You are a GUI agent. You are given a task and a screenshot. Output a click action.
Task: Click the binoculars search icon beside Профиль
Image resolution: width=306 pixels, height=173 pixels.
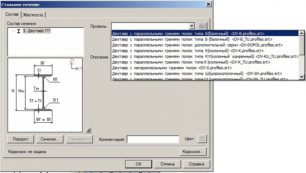tap(203, 26)
